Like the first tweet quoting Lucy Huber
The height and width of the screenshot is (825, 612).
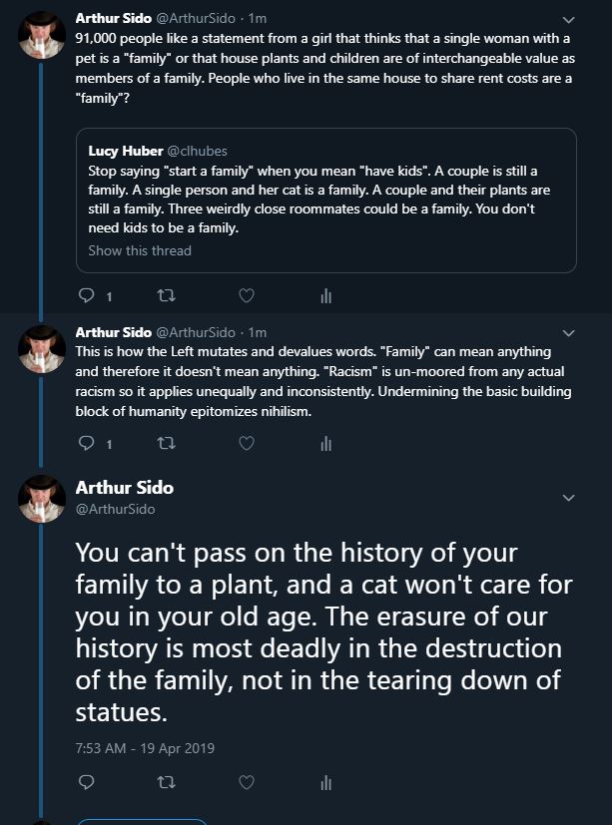[246, 295]
